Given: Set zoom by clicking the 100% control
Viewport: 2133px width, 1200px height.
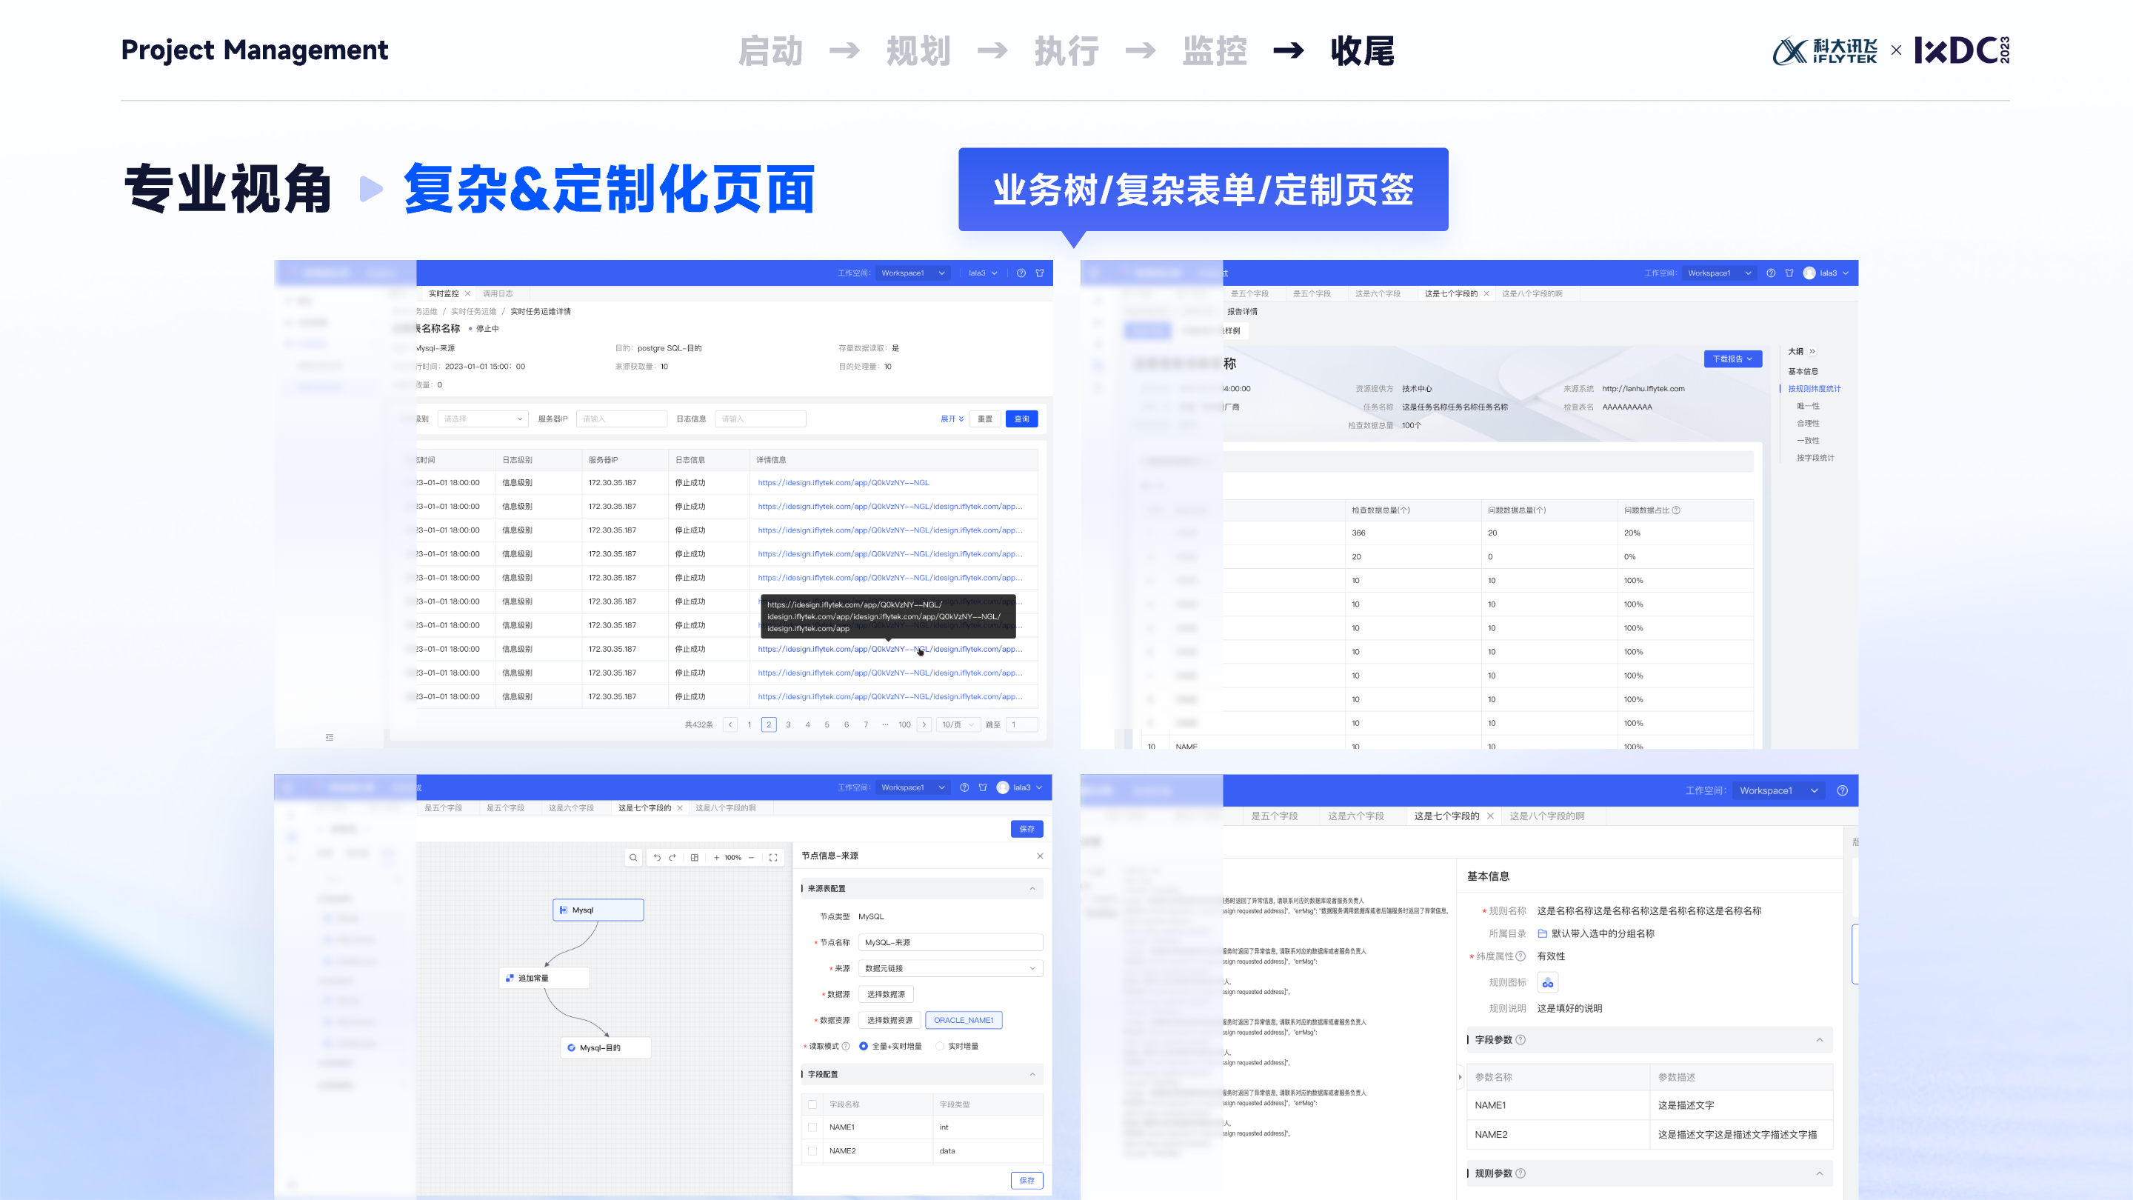Looking at the screenshot, I should [734, 857].
